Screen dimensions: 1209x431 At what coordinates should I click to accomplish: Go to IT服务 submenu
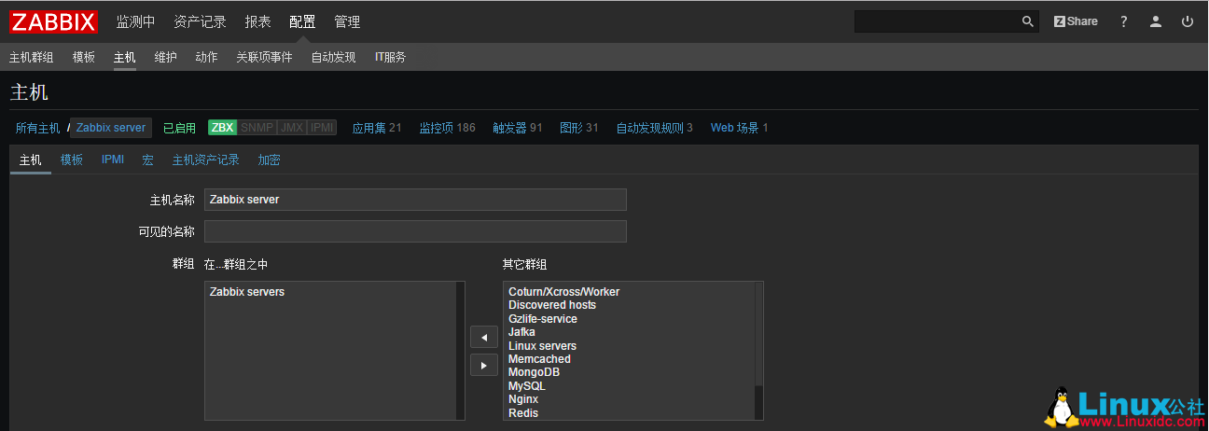pos(391,57)
